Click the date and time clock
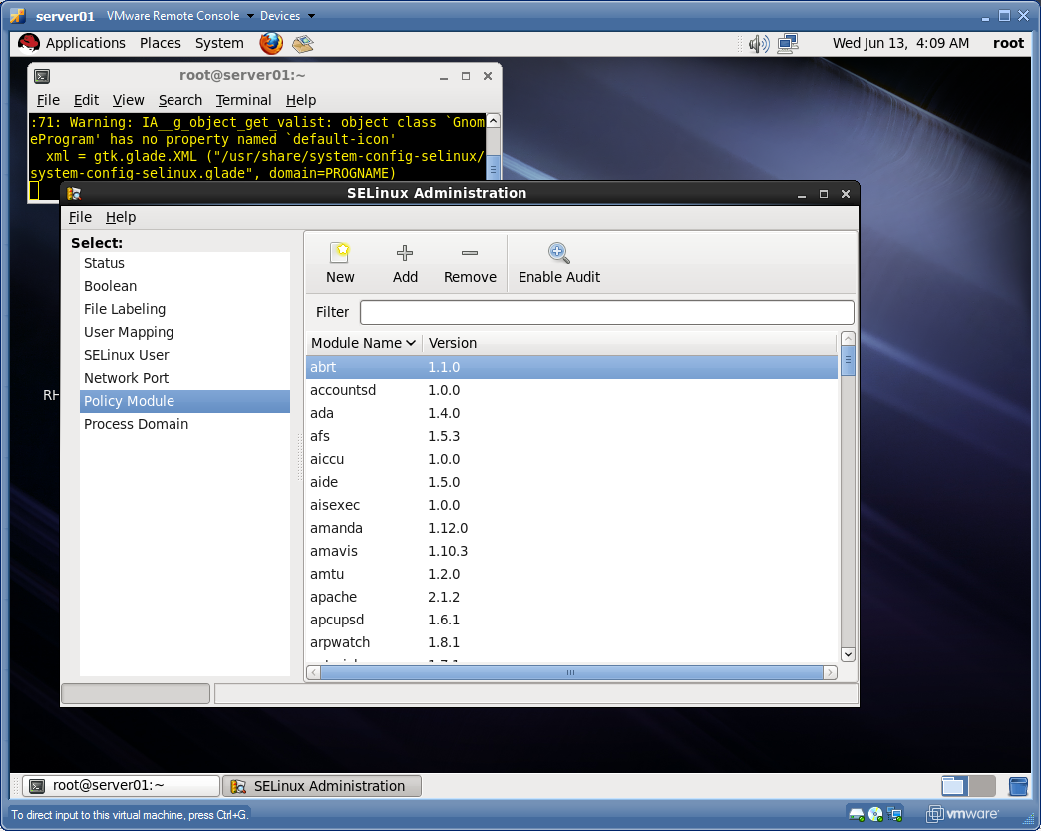The width and height of the screenshot is (1041, 831). [x=900, y=43]
